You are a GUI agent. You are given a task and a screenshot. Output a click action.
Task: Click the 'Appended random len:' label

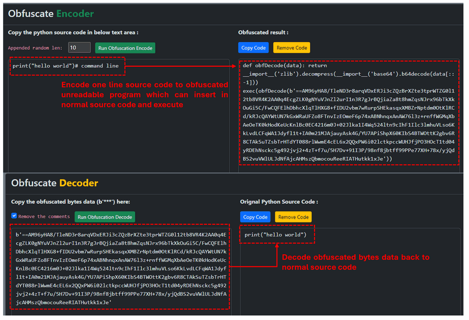[36, 48]
